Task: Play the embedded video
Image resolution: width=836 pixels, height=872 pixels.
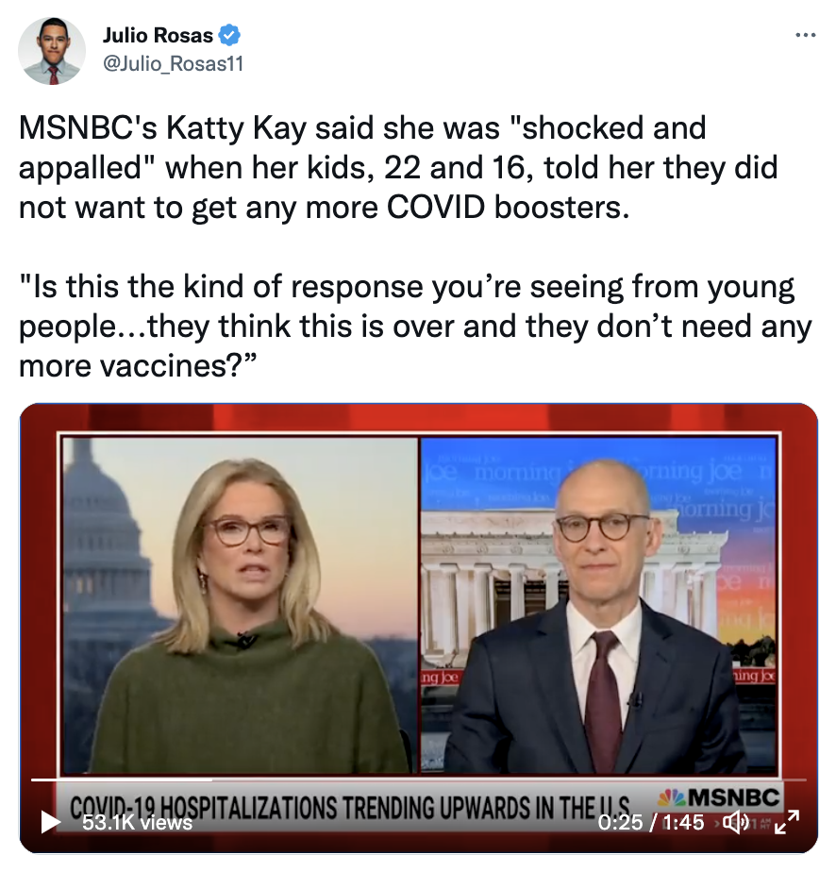Action: click(x=51, y=823)
